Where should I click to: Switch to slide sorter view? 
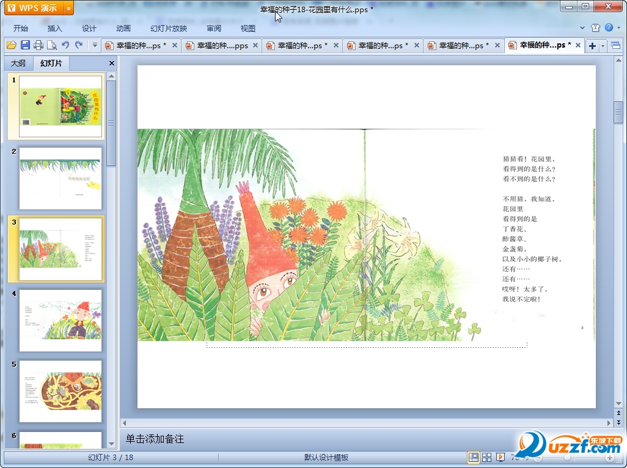pyautogui.click(x=486, y=457)
